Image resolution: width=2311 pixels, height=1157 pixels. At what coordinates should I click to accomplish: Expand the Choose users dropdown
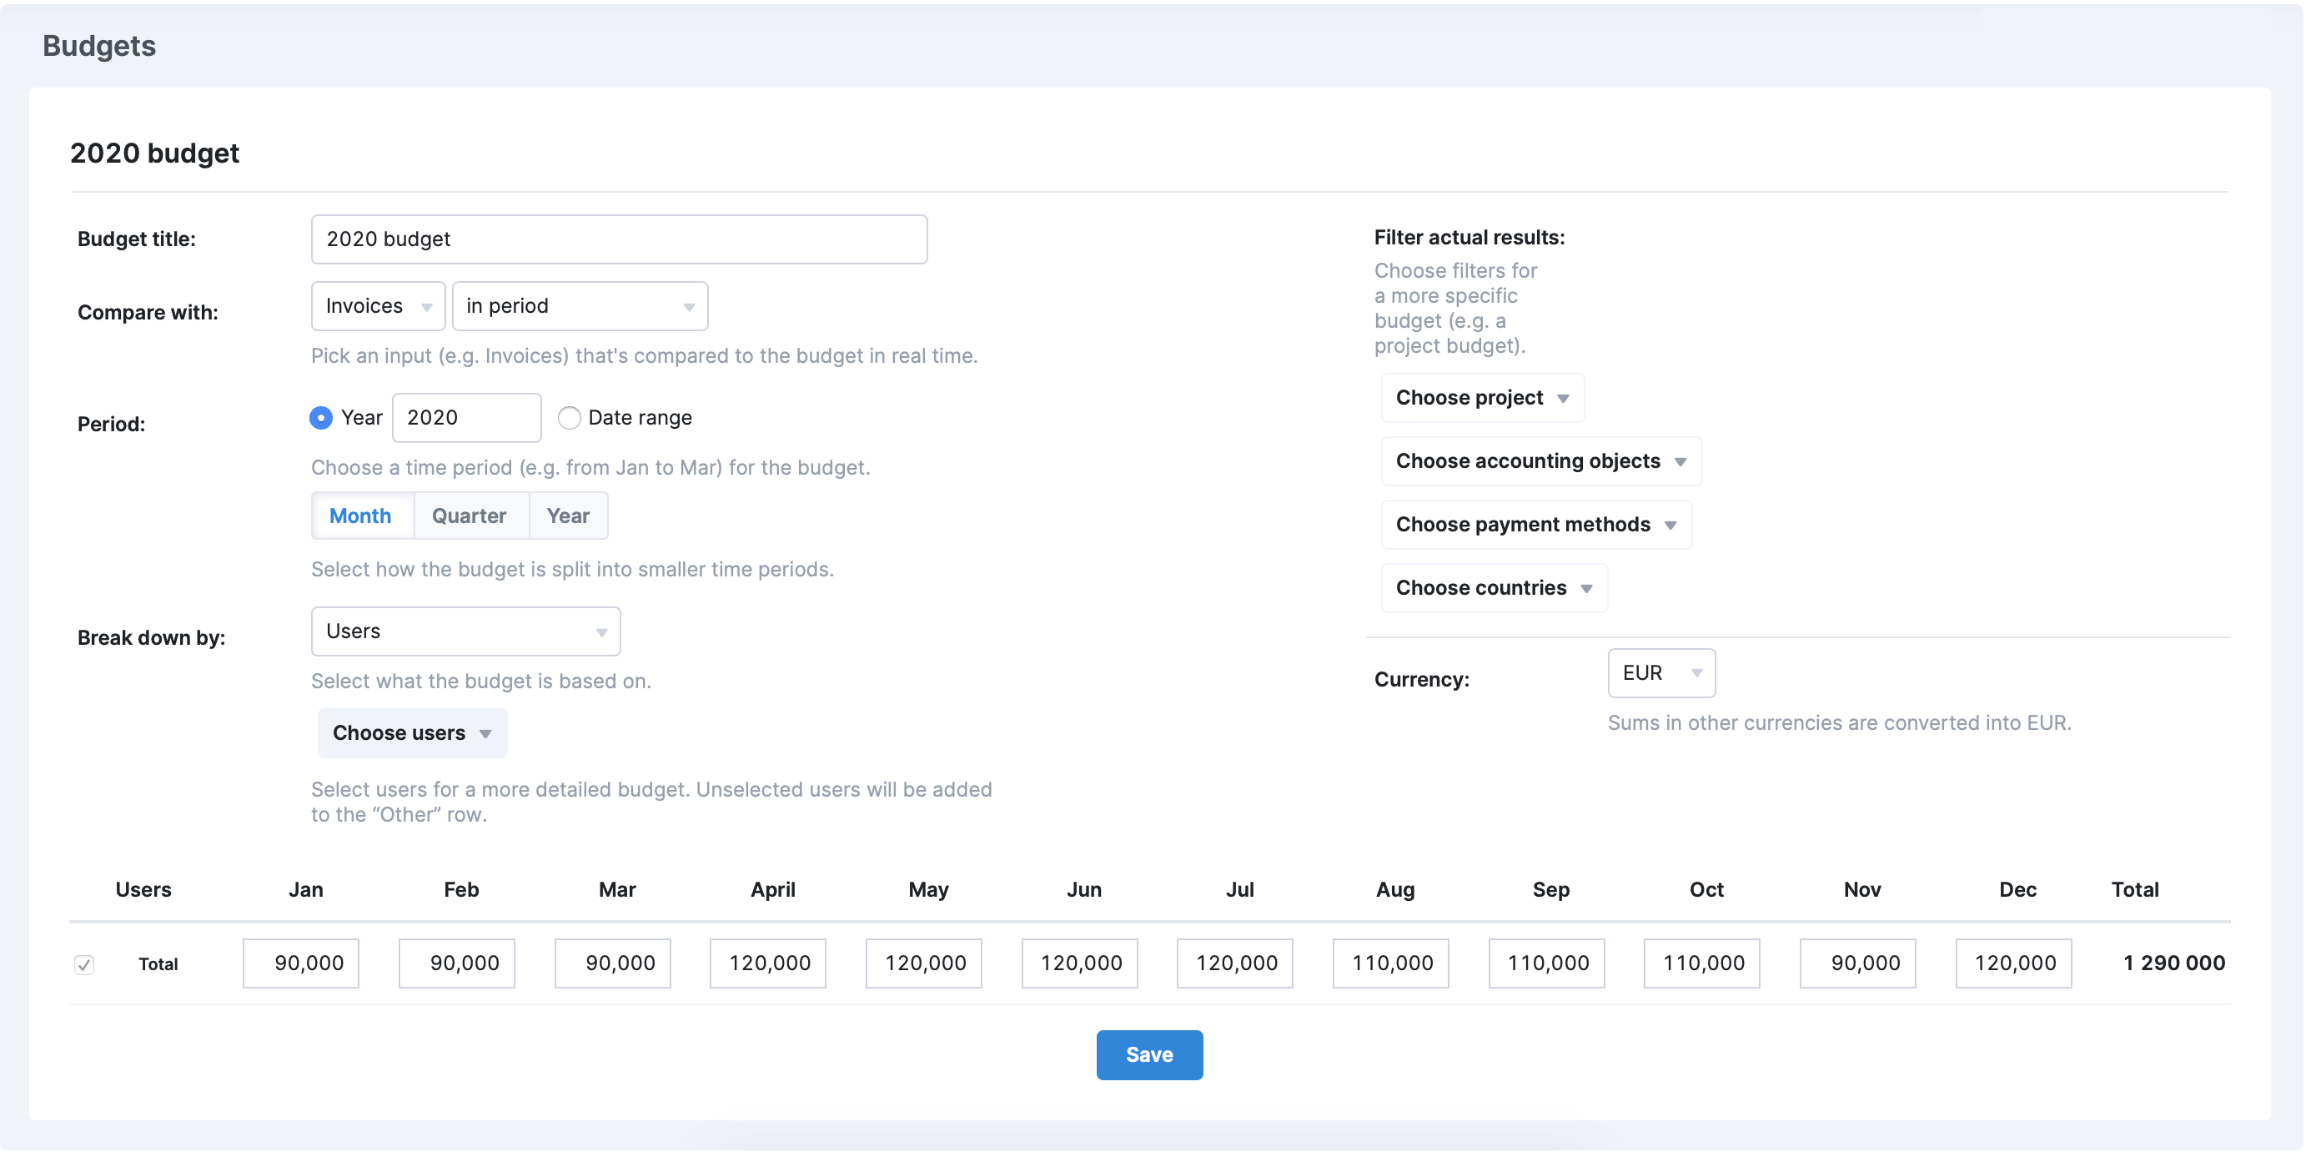pos(412,732)
